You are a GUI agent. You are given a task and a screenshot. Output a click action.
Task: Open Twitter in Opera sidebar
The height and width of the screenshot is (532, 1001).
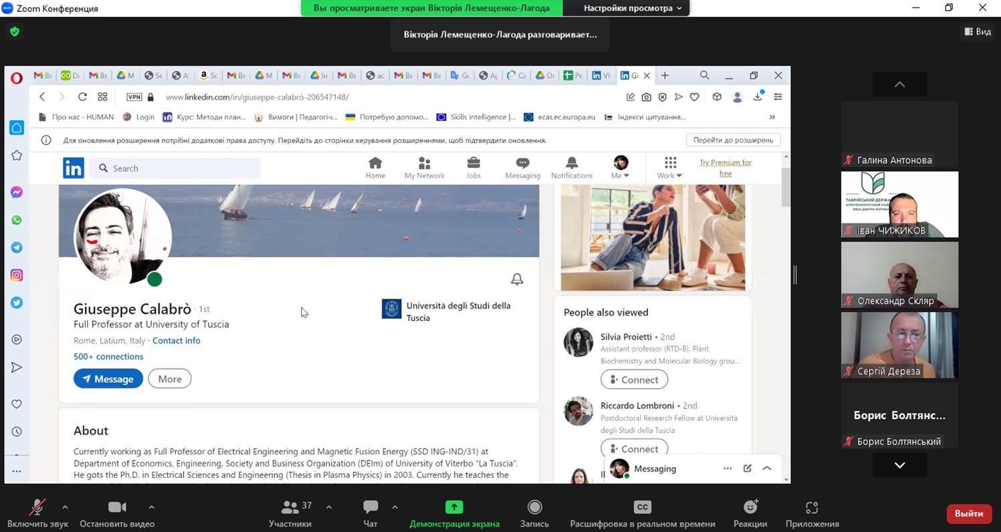tap(17, 303)
